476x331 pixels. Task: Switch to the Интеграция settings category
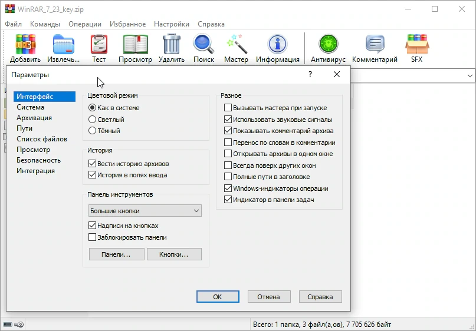pyautogui.click(x=36, y=171)
